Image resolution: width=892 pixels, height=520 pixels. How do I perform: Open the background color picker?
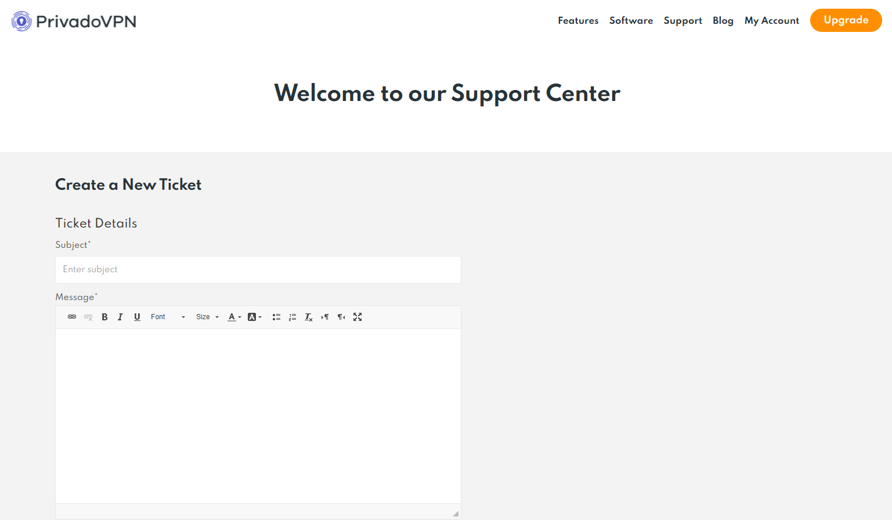(255, 317)
